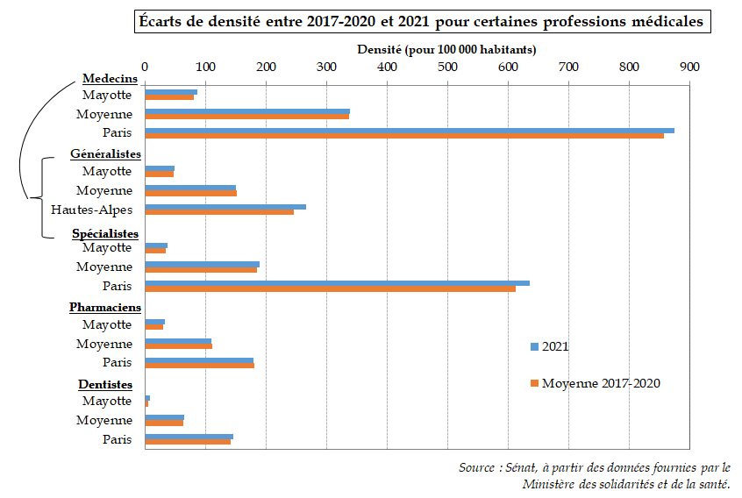Select the Source Sénat caption text

[594, 475]
